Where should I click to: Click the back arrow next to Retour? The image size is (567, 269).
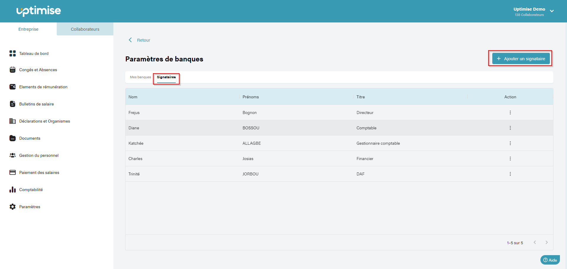click(x=130, y=40)
